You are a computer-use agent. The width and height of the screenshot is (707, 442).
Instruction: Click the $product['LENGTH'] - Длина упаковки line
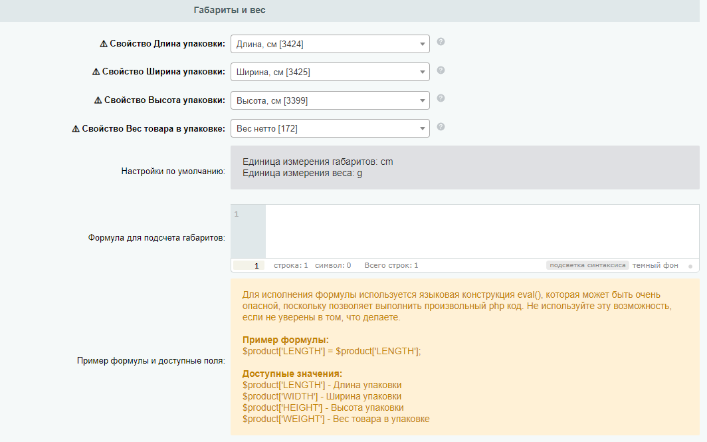(322, 386)
